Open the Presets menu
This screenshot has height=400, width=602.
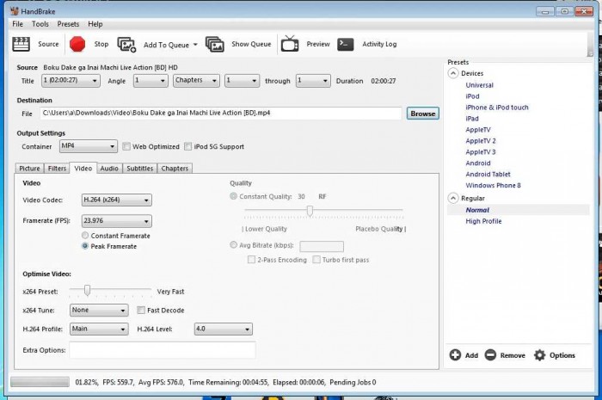(x=68, y=24)
